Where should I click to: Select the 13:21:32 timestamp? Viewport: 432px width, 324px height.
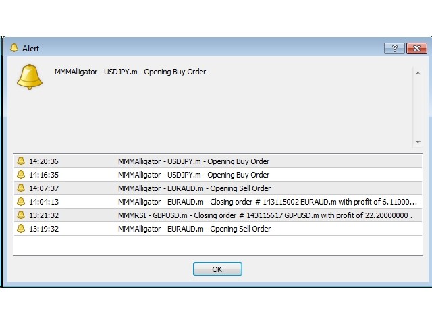coord(44,215)
